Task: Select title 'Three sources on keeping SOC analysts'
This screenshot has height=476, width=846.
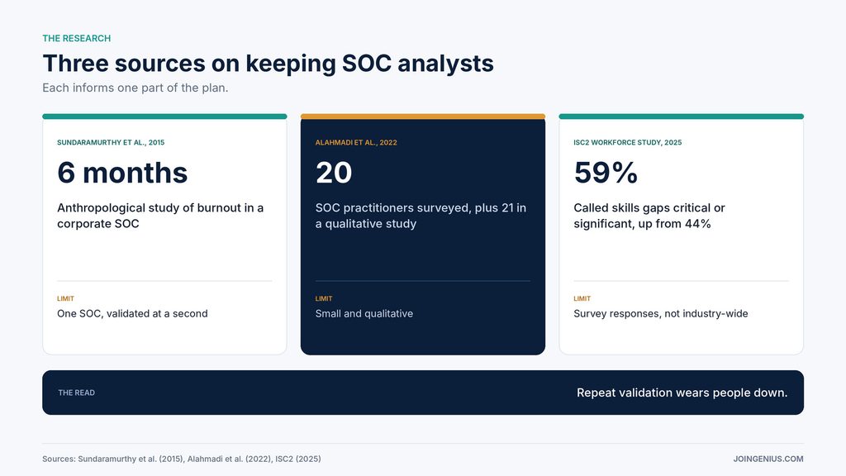Action: [269, 63]
